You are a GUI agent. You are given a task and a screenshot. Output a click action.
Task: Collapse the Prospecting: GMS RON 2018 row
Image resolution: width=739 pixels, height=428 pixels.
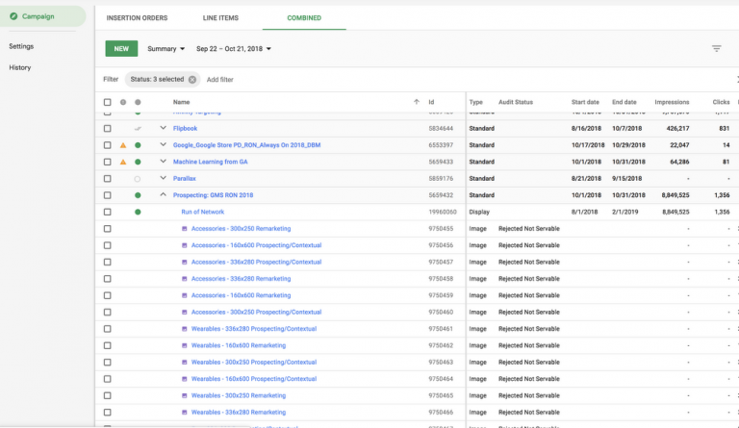[x=163, y=195]
